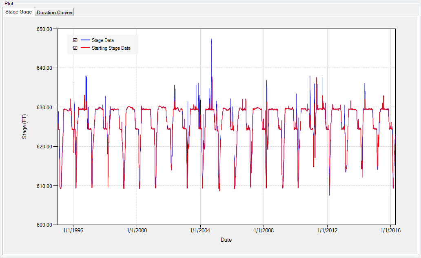Switch to the Duration Curves tab
This screenshot has width=421, height=258.
coord(54,12)
